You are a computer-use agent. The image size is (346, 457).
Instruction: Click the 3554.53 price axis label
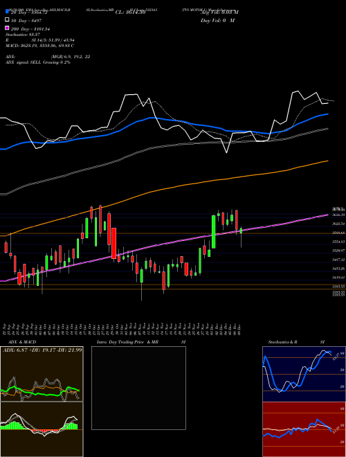338,242
